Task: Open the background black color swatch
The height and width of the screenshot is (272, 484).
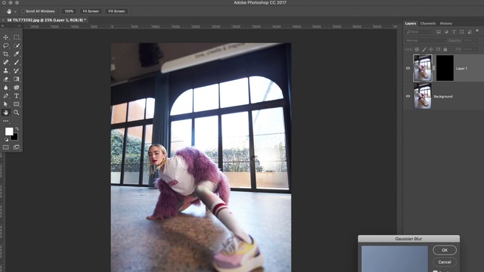Action: 15,138
